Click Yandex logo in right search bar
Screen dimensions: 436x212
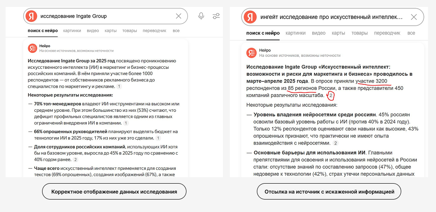click(250, 17)
